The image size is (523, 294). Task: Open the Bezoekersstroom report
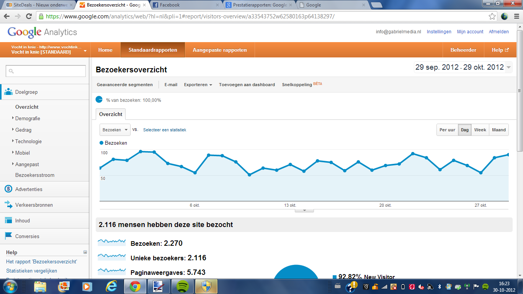(35, 175)
